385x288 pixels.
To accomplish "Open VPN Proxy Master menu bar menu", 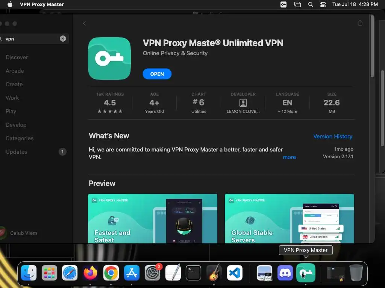I will click(x=42, y=4).
